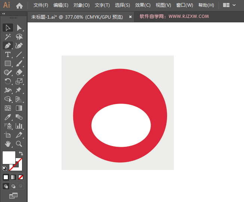Select the Direct Selection tool
The image size is (244, 202).
[x=19, y=28]
